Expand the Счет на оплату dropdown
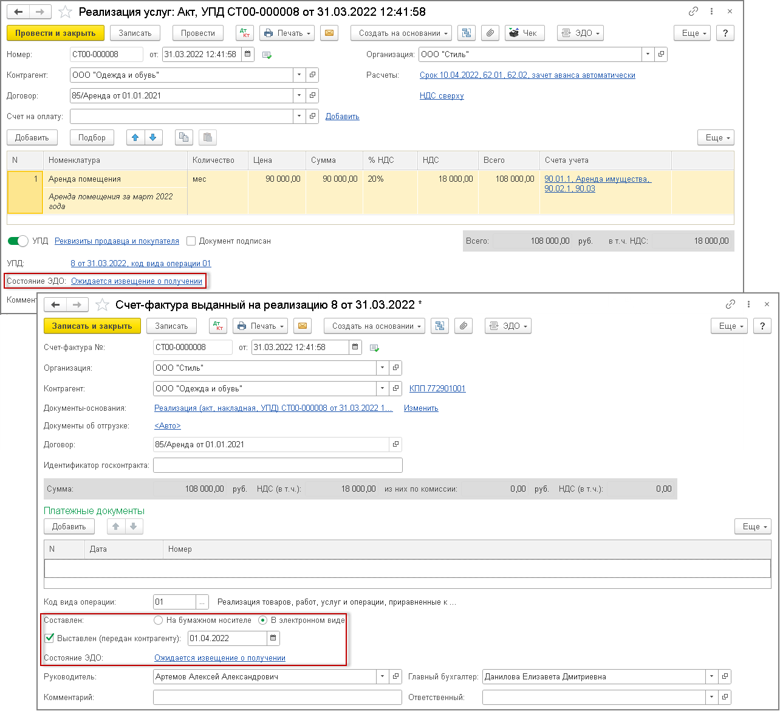Viewport: 780px width, 711px height. point(299,116)
